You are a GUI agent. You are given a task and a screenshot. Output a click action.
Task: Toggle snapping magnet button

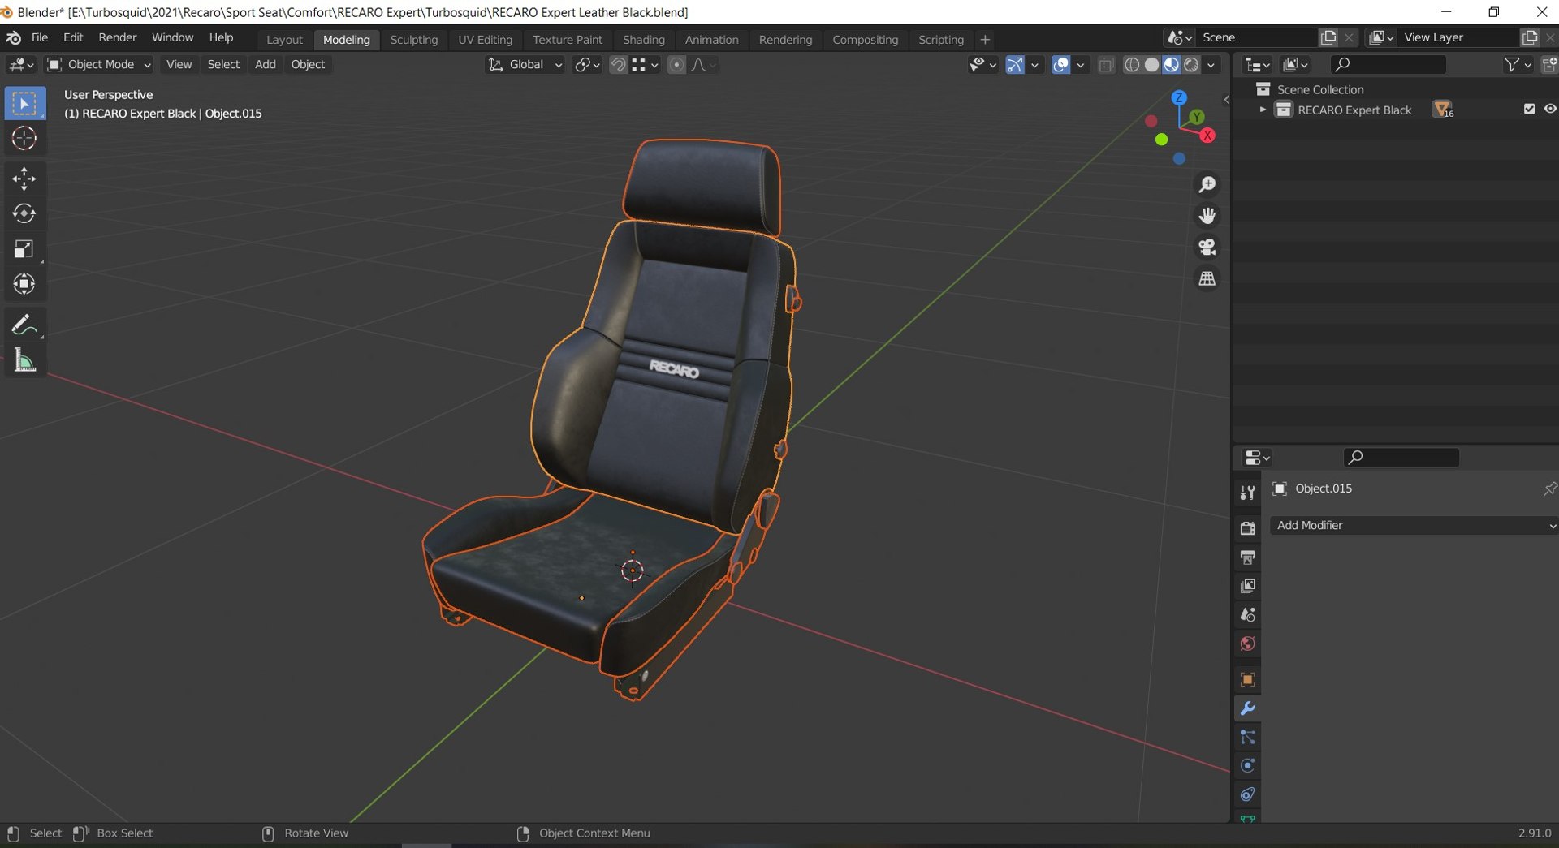pyautogui.click(x=618, y=65)
